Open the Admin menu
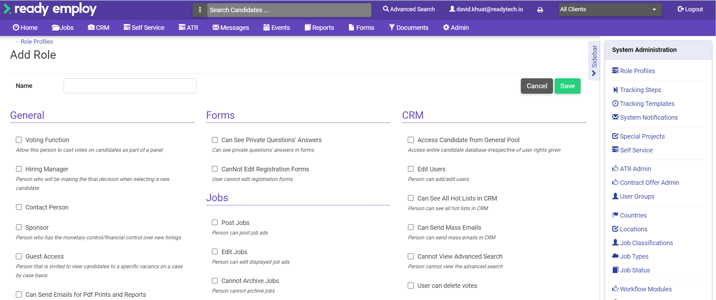716x300 pixels. [456, 28]
